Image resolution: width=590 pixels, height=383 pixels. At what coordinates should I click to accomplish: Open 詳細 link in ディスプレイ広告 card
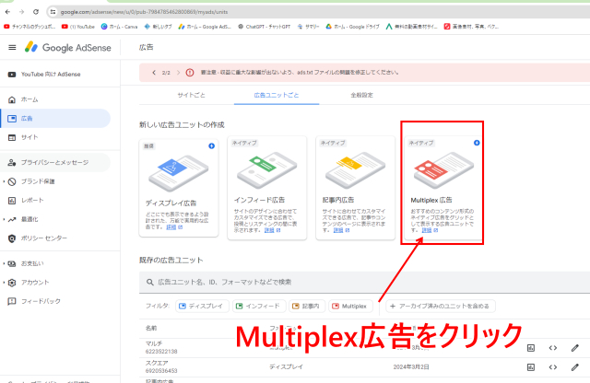coord(174,227)
